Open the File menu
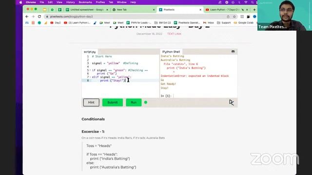312x175 pixels. 42,2
